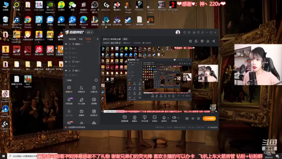Open Google Chrome desktop shortcut
Screen dimensions: 282x159
pos(28,22)
